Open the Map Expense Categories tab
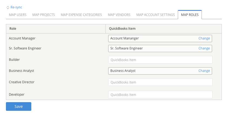Screen dimensions: 228x117 coord(81,15)
